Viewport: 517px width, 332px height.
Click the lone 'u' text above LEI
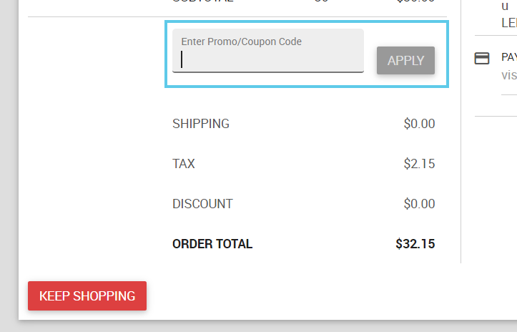(505, 6)
